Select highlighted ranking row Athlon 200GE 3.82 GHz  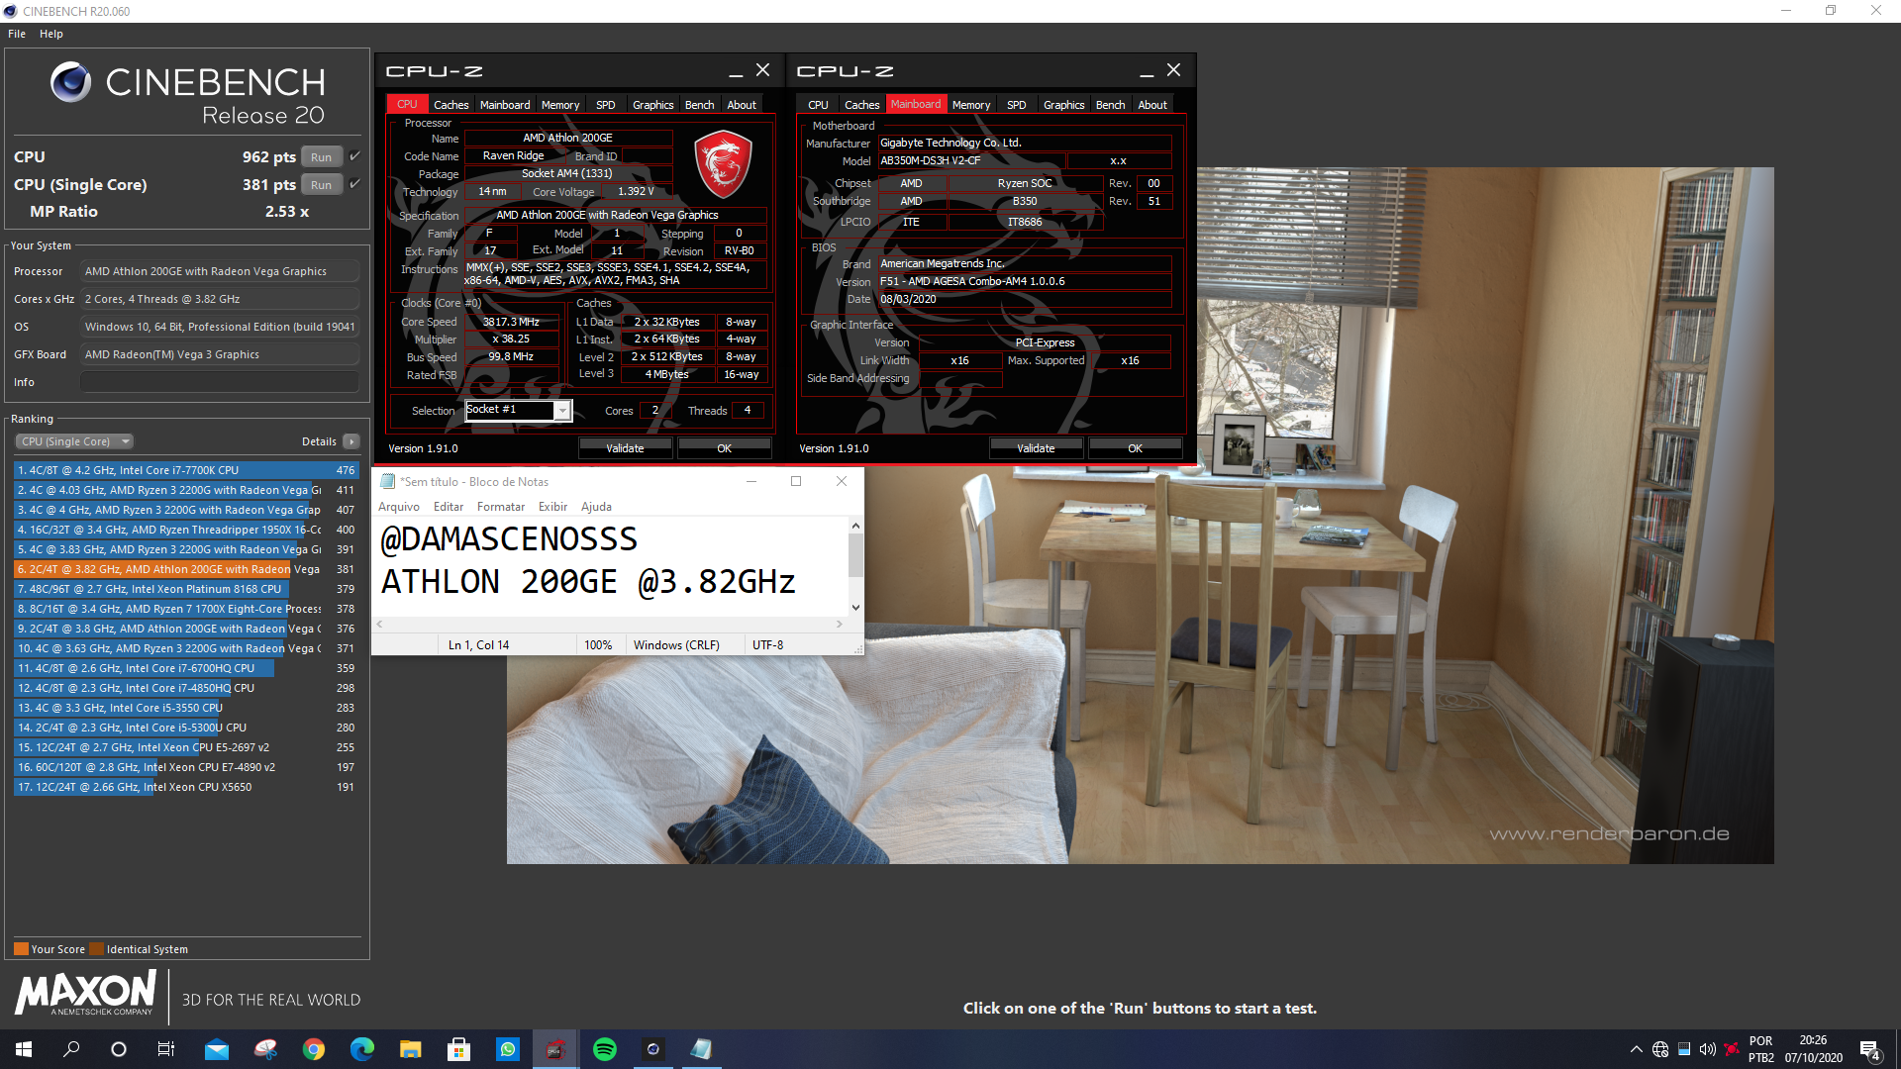tap(186, 569)
